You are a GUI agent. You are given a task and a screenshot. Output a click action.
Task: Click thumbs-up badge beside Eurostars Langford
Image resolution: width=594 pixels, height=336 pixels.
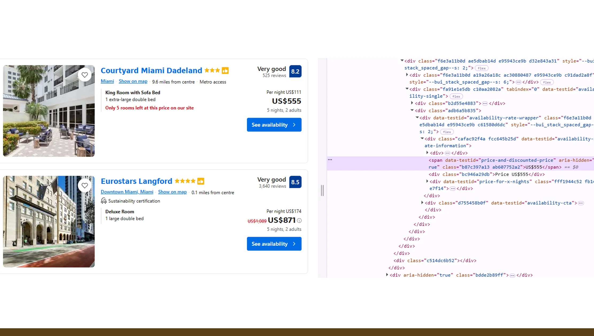(201, 181)
